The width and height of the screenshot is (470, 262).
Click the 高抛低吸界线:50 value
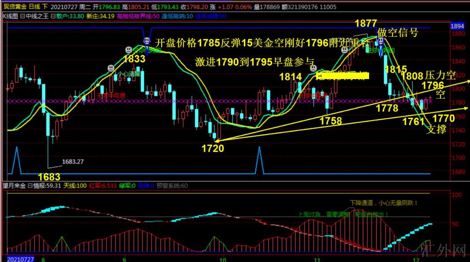click(x=139, y=16)
